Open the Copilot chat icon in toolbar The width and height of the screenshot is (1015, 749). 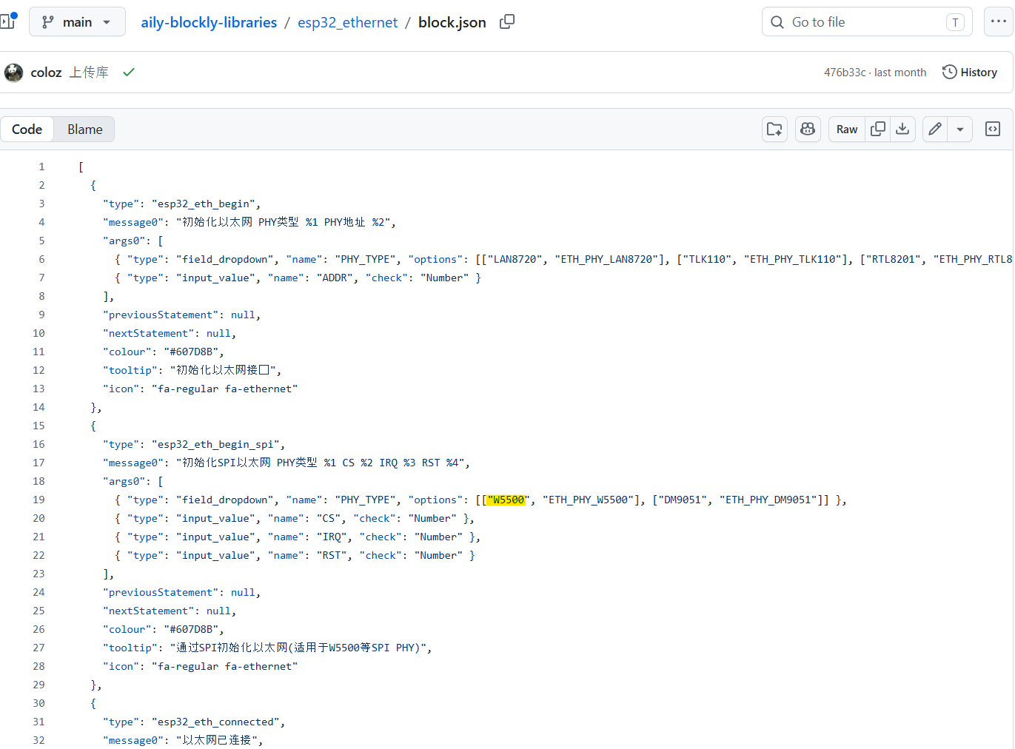808,129
